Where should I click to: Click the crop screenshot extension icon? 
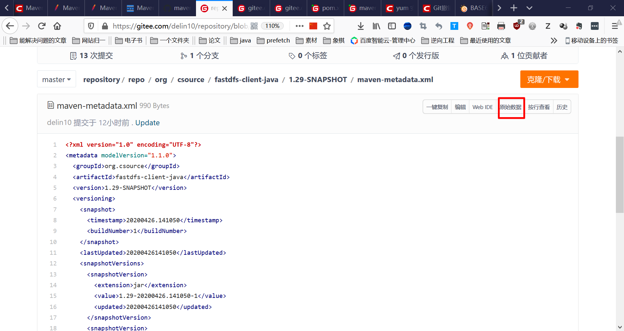(x=423, y=26)
